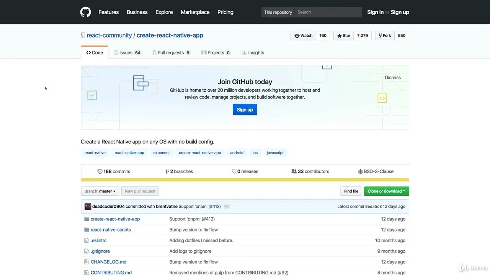
Task: Open the deadcoder0904 author link
Action: 108,206
